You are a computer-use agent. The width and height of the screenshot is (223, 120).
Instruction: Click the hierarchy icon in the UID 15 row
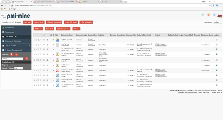47,40
